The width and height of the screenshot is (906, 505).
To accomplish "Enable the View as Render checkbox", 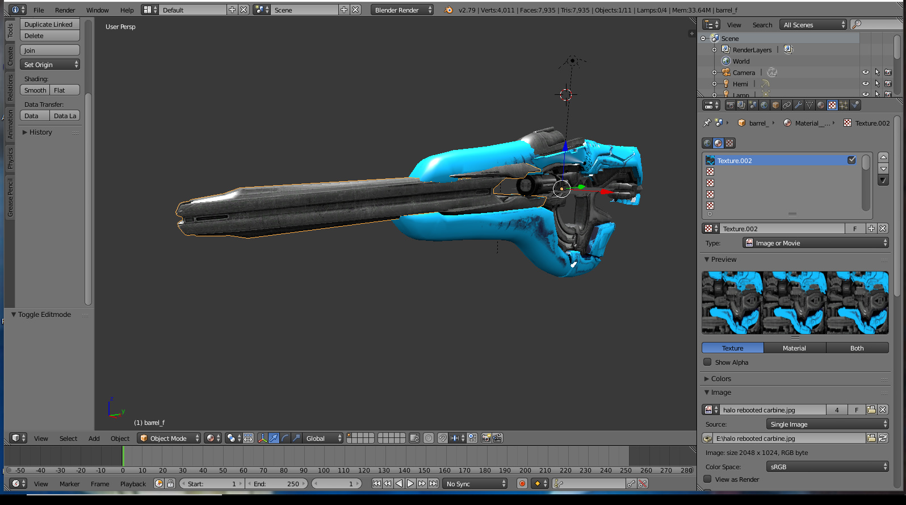I will tap(707, 479).
